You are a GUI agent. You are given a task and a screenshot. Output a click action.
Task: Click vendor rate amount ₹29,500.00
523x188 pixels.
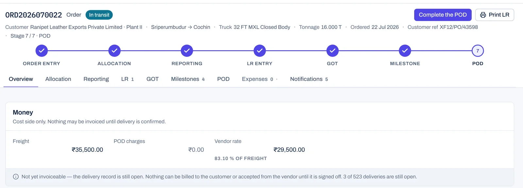point(289,150)
